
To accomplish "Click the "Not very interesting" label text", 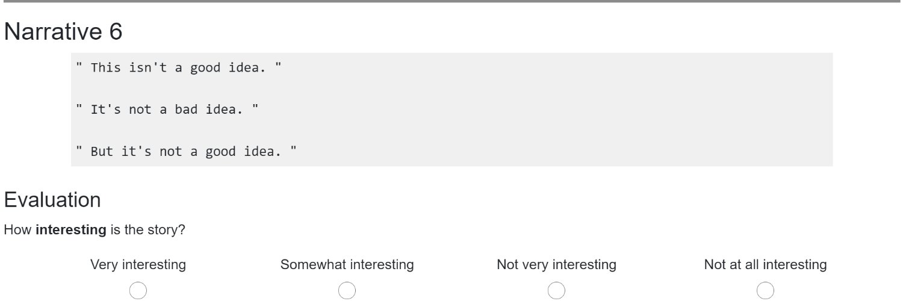I will 556,264.
